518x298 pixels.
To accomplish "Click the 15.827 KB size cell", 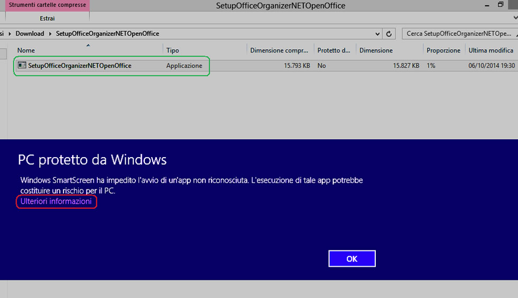I will [x=406, y=66].
